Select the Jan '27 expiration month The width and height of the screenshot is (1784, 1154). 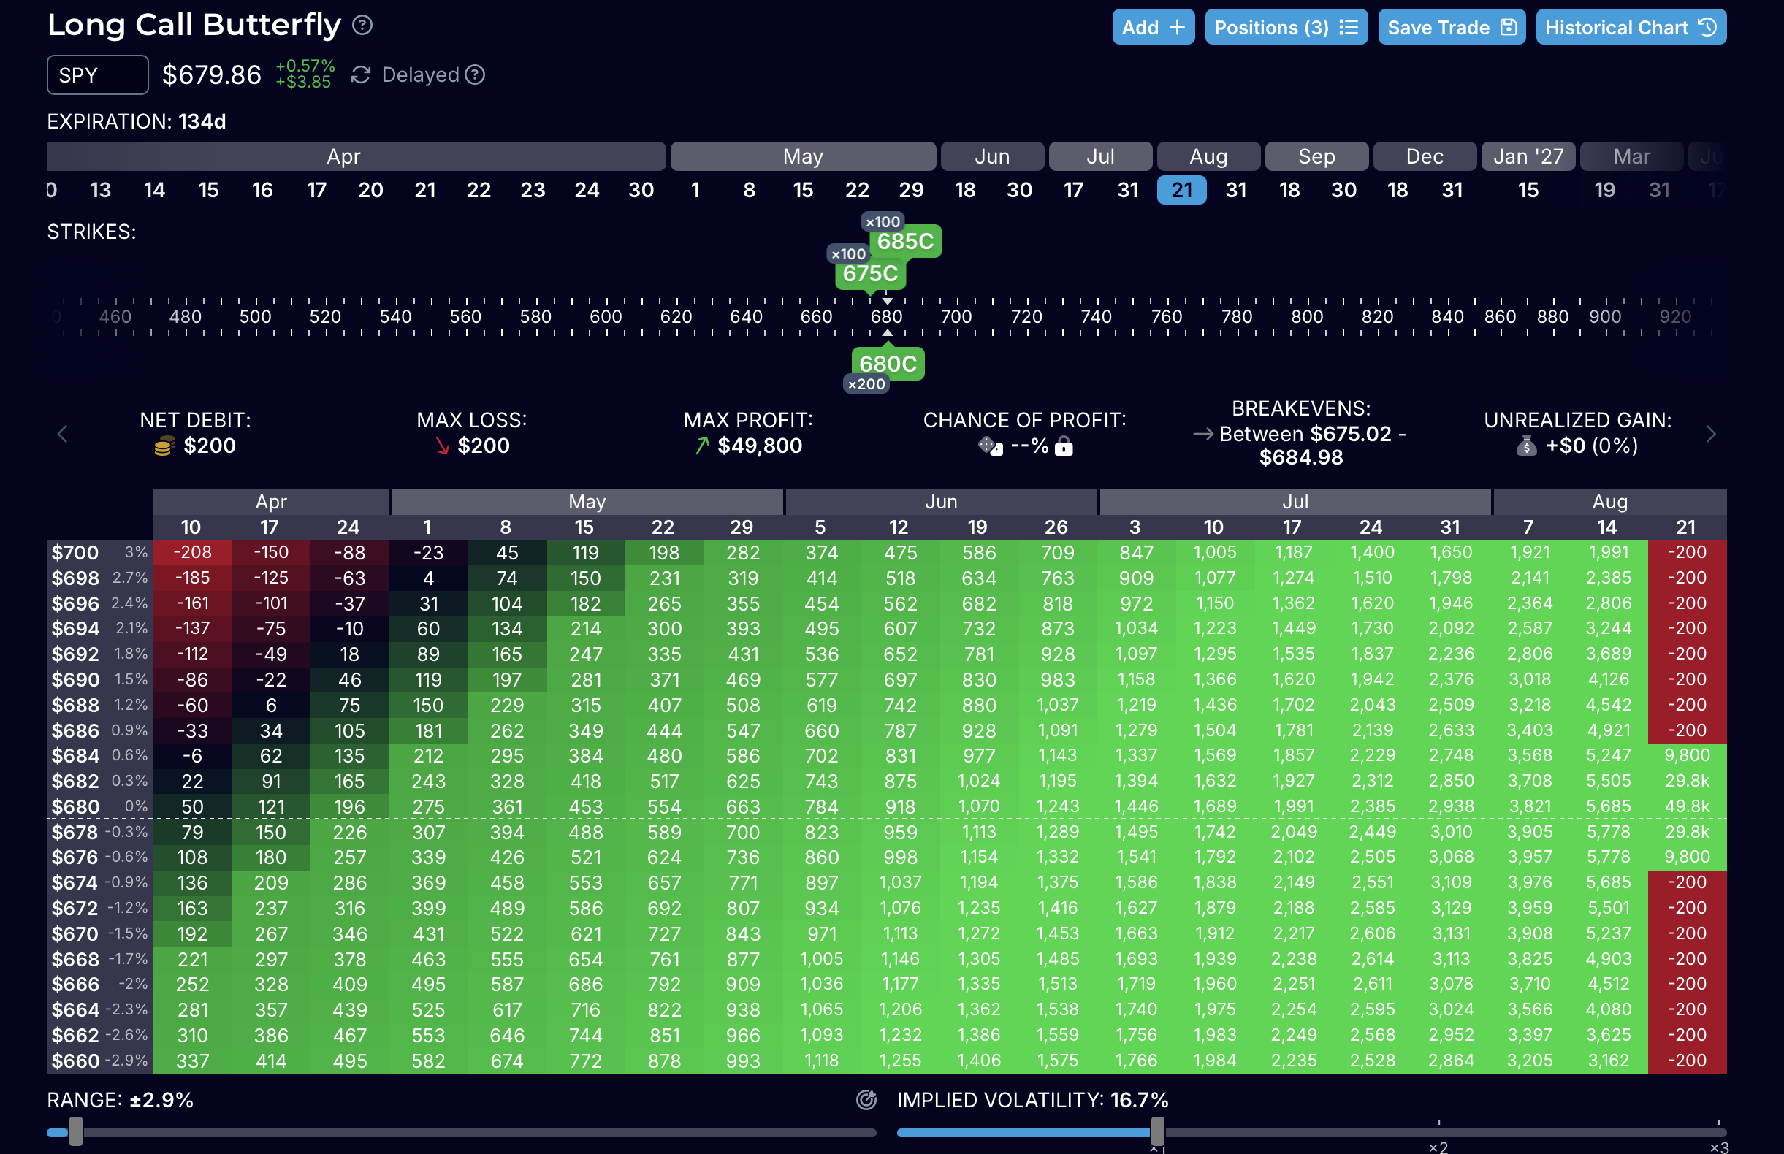[1528, 156]
